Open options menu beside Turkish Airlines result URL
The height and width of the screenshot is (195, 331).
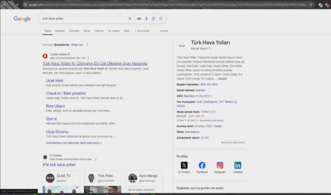(88, 58)
